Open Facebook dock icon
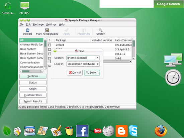184x138 pixels. click(82, 131)
